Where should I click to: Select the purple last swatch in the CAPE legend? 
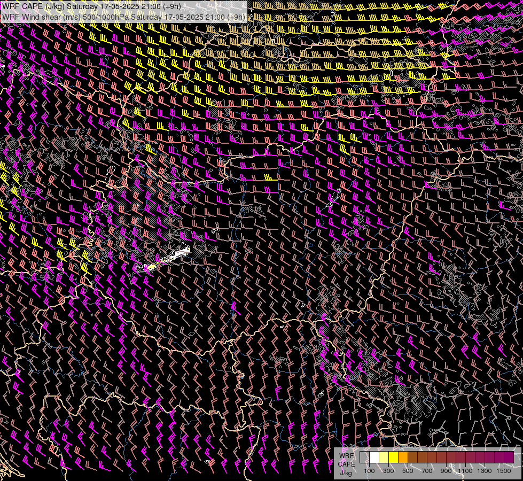509,457
